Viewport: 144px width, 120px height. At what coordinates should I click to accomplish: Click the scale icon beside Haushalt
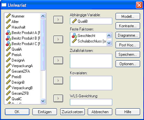point(8,27)
